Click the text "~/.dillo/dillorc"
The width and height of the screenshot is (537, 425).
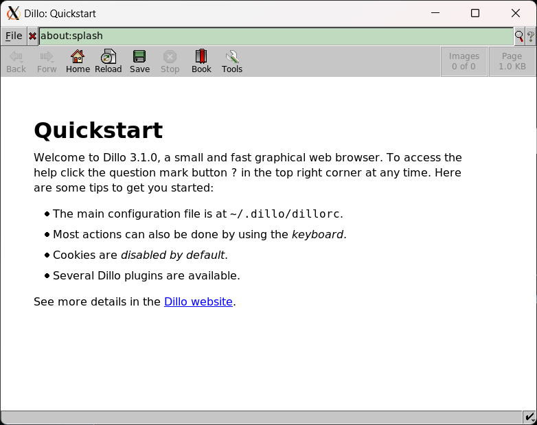(285, 214)
